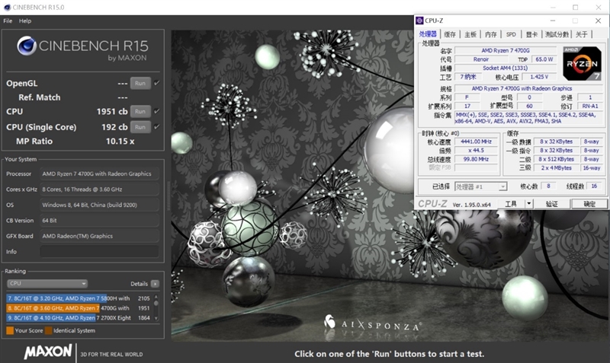The image size is (610, 363).
Task: Switch to the 内存 tab in CPU-Z
Action: point(490,34)
